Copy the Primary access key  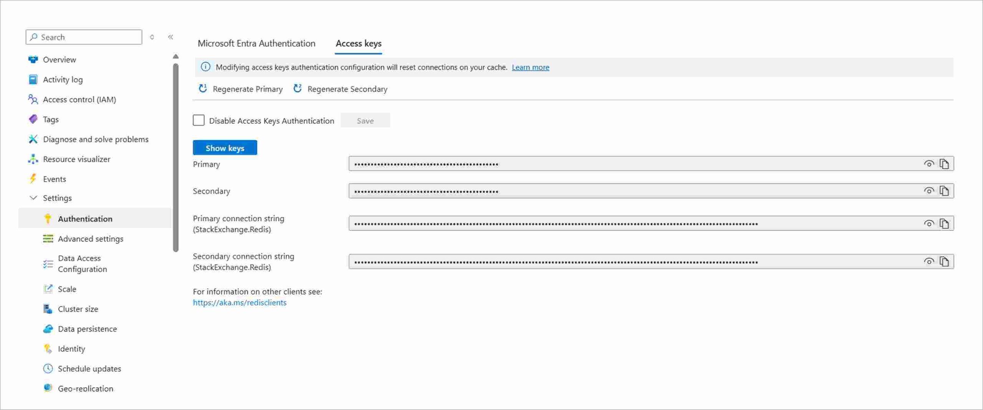point(944,164)
